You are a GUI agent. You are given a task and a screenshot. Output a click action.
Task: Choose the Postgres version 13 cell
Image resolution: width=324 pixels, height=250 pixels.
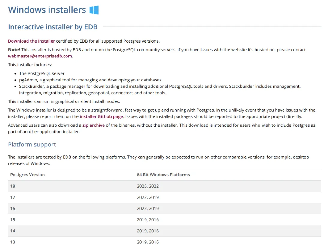[x=13, y=242]
